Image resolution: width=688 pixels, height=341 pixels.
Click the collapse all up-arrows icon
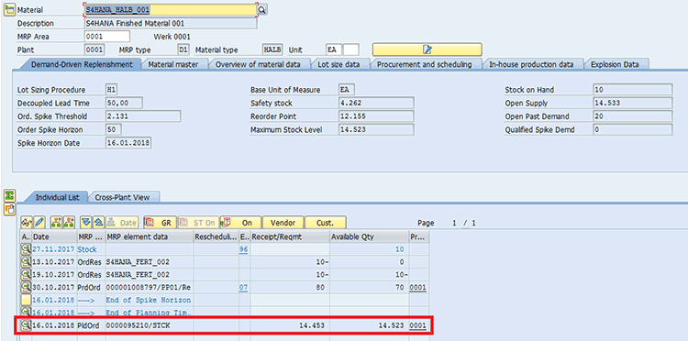(x=99, y=222)
